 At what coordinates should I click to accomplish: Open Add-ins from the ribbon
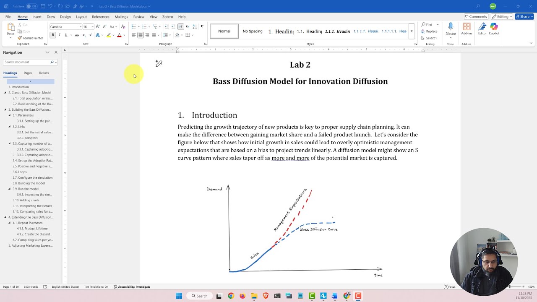pyautogui.click(x=467, y=29)
